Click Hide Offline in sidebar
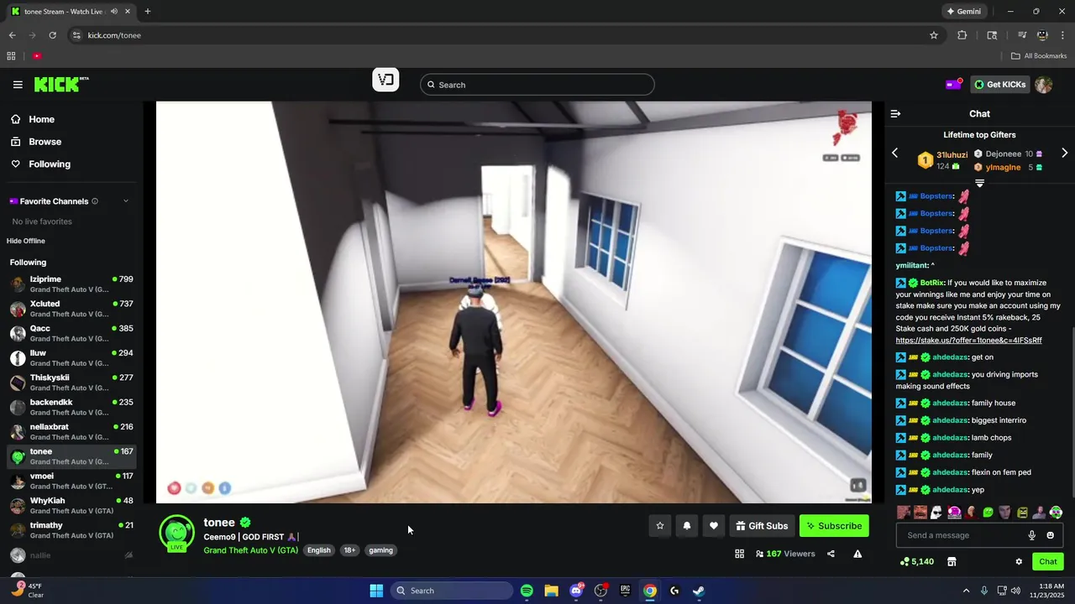The height and width of the screenshot is (604, 1075). point(26,241)
